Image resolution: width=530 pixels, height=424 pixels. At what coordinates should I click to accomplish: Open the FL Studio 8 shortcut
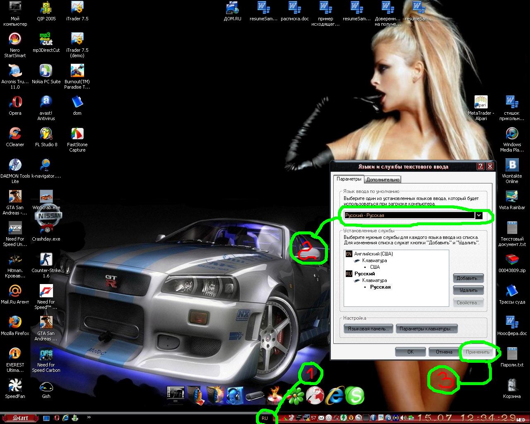(46, 134)
